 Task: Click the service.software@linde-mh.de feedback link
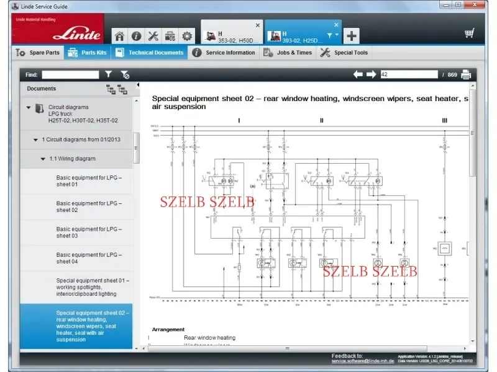click(363, 361)
